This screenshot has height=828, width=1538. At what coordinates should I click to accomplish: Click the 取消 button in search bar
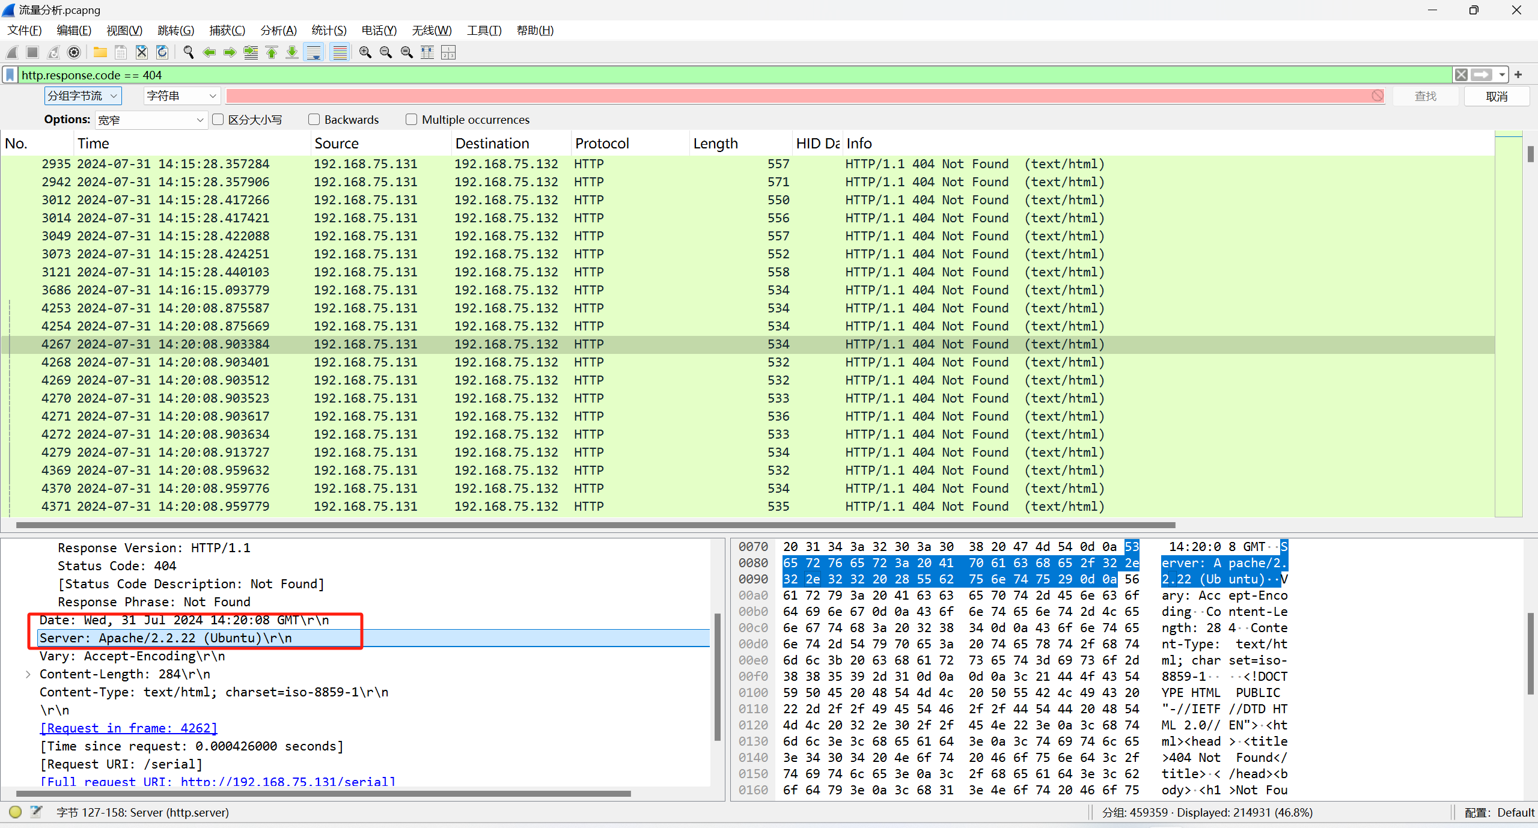(1496, 96)
